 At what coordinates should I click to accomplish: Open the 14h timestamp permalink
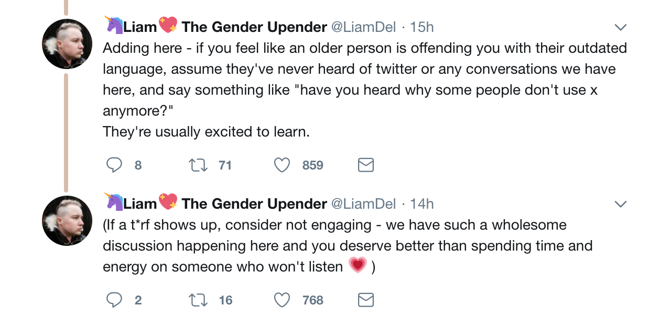[x=421, y=203]
